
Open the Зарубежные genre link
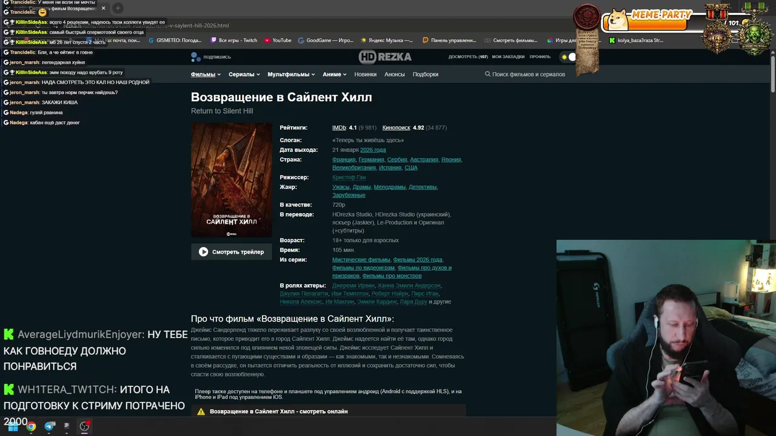pos(349,195)
